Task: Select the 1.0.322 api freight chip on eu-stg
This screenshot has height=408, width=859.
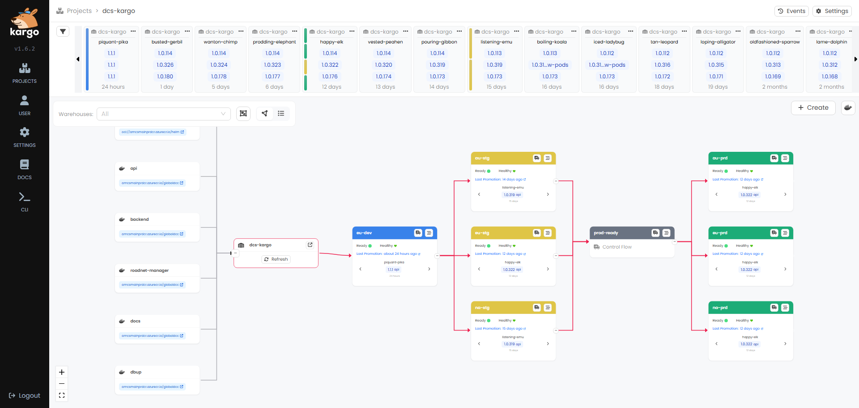Action: pyautogui.click(x=512, y=270)
